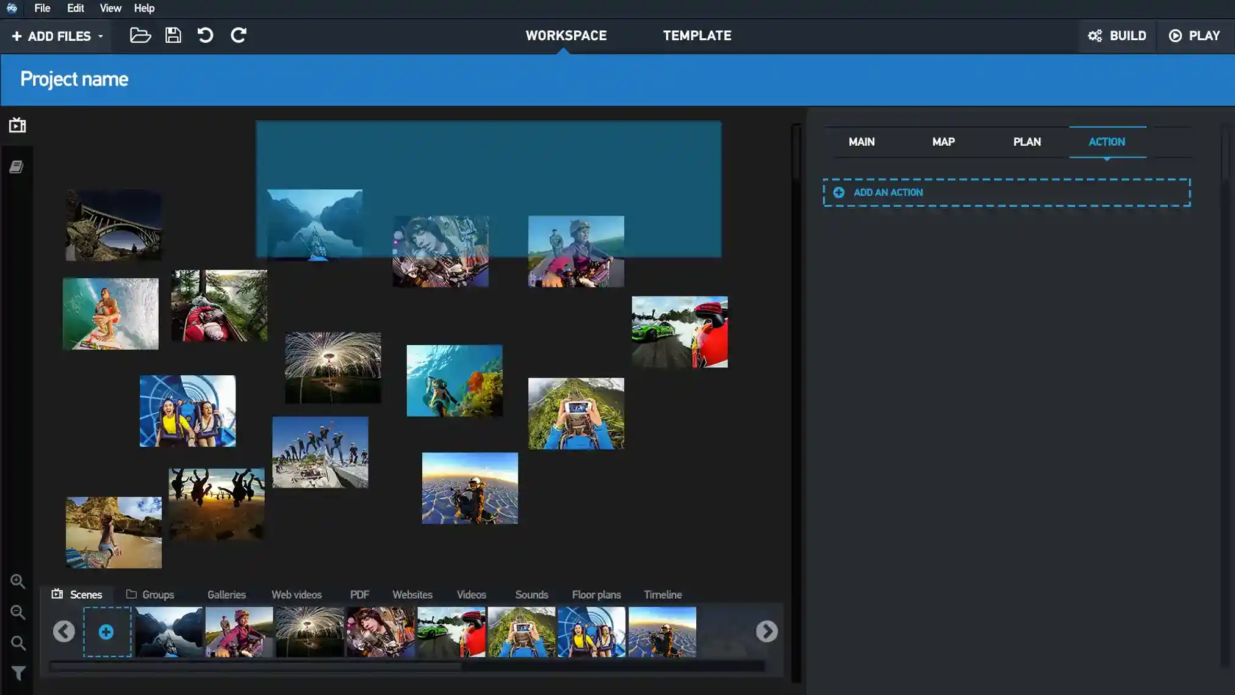
Task: Select the Workspace tab
Action: (x=566, y=35)
